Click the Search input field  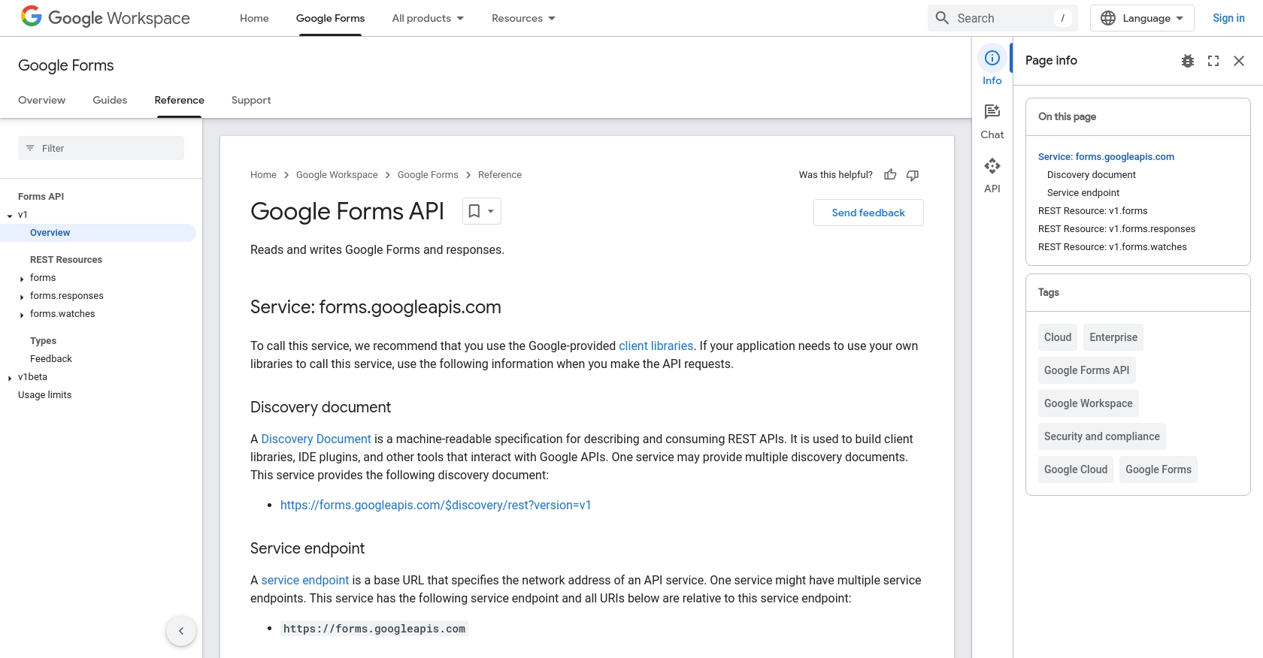1003,18
